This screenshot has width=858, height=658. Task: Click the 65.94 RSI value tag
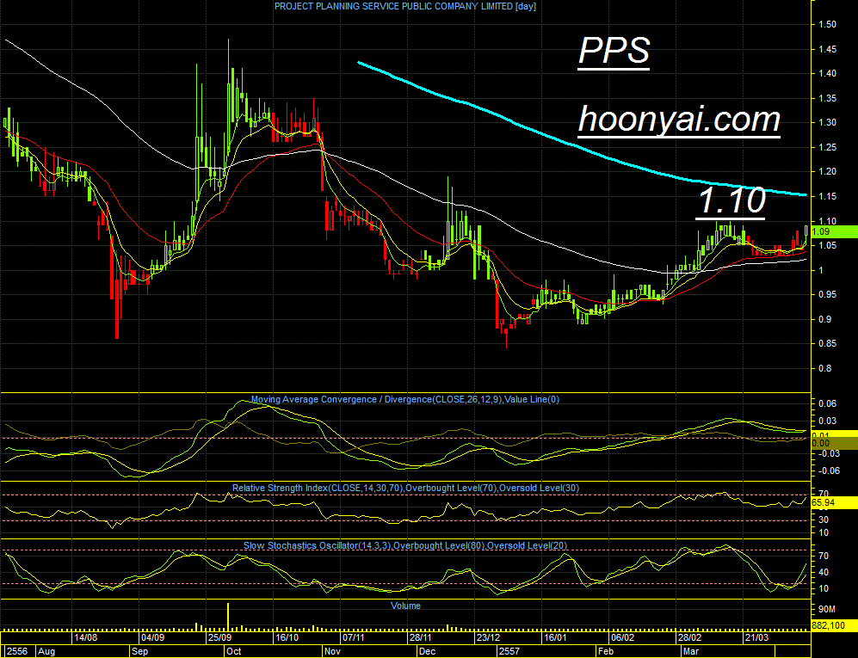click(x=833, y=502)
